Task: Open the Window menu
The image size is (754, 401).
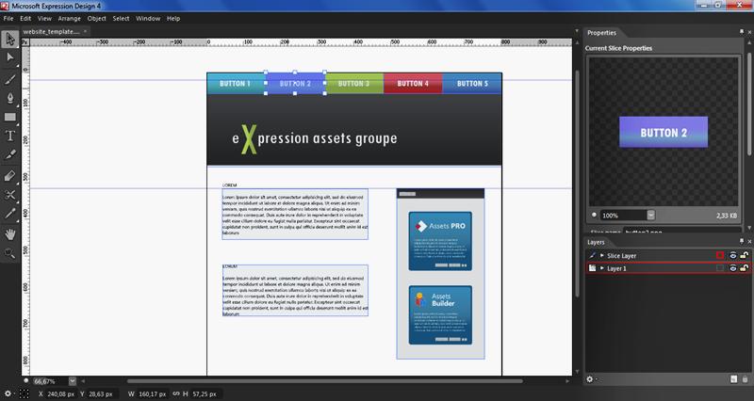Action: (148, 18)
